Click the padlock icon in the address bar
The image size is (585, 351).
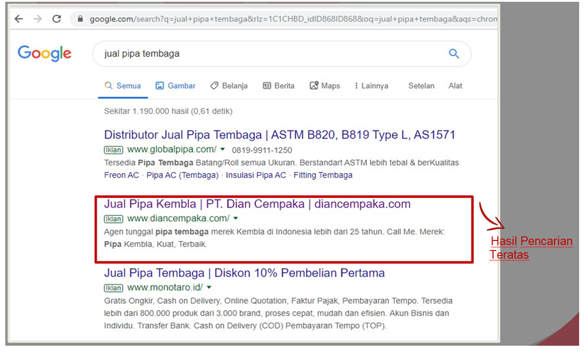coord(80,18)
